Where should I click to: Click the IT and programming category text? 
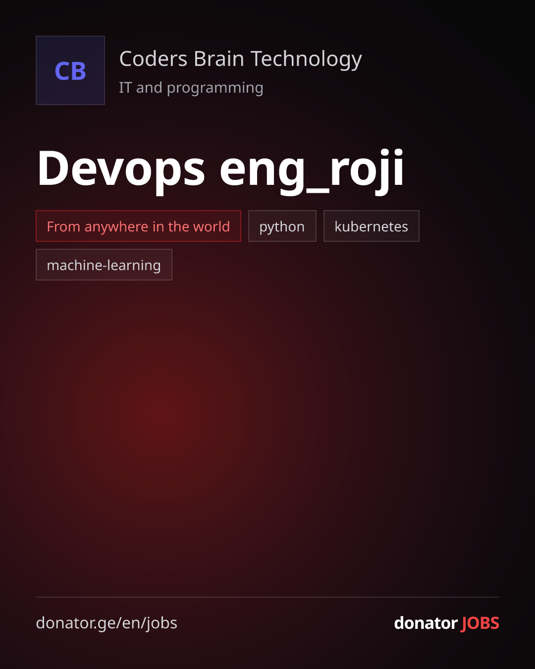pyautogui.click(x=191, y=88)
